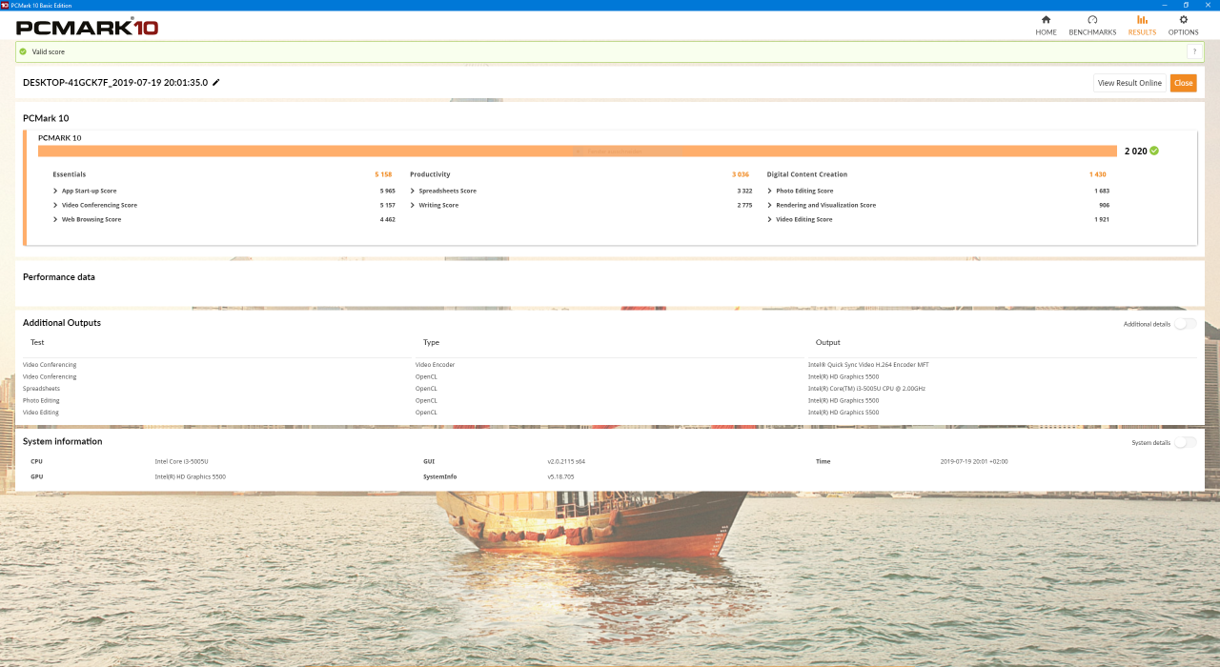Click the Productivity score 3 036

coord(741,174)
